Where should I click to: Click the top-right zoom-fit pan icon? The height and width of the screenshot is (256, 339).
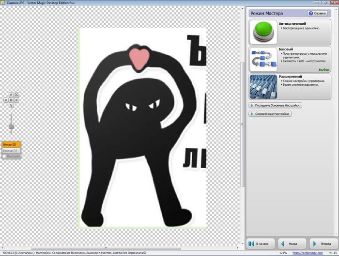(x=16, y=95)
